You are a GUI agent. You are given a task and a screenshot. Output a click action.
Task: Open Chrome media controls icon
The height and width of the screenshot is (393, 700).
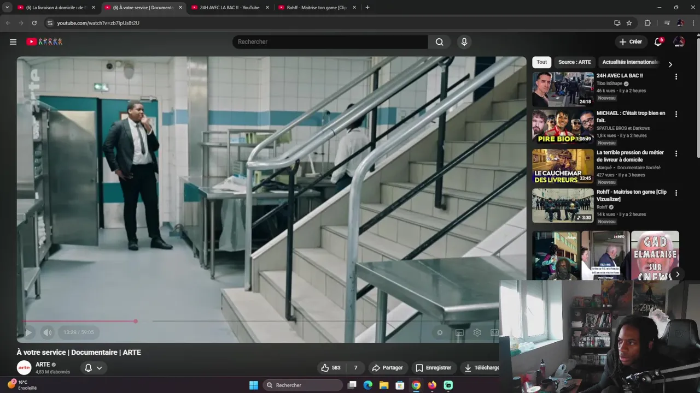point(667,23)
